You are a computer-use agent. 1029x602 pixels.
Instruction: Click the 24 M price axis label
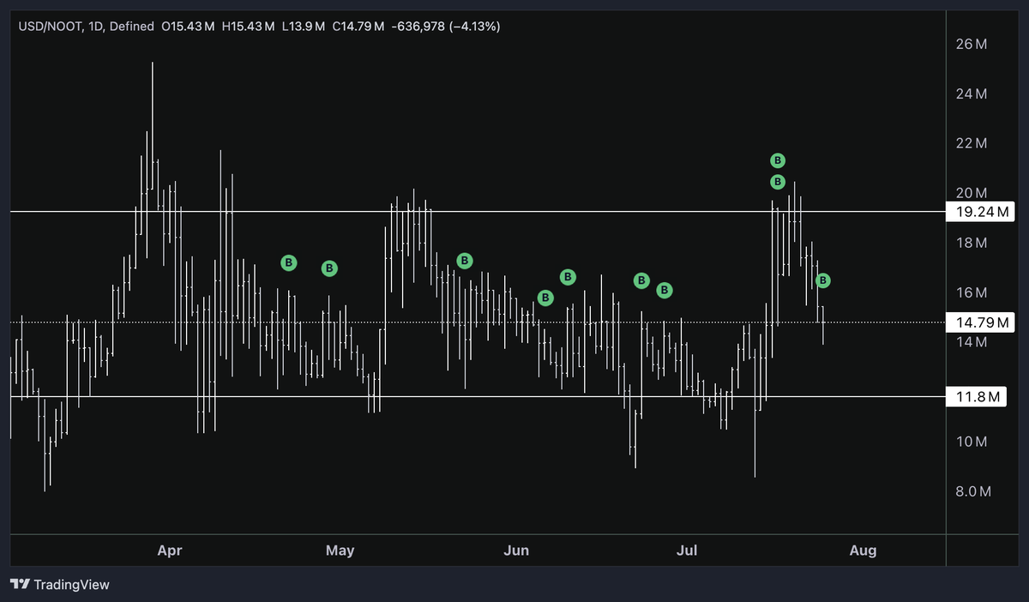(x=971, y=93)
